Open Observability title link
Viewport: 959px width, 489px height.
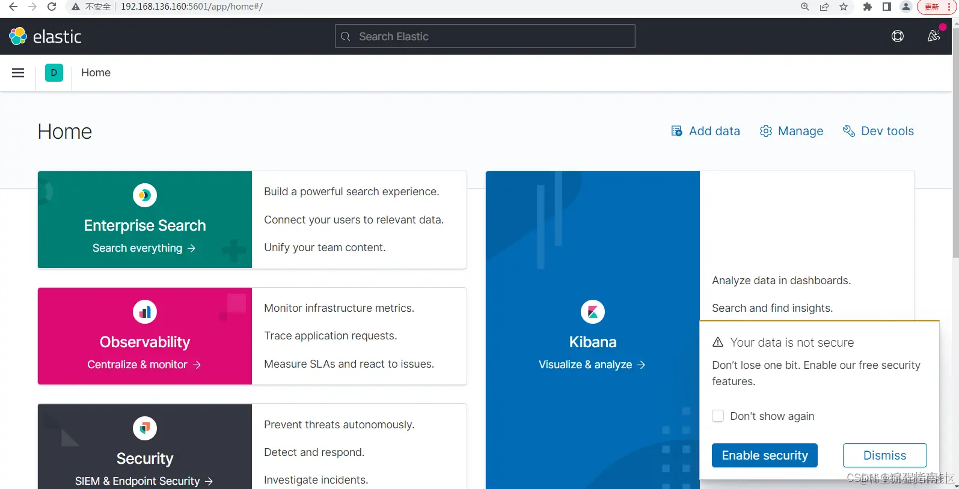coord(145,342)
